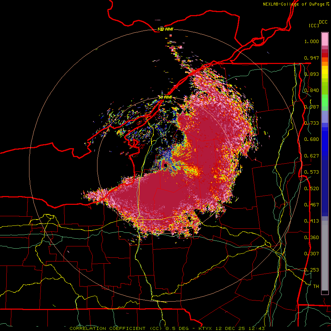Click the 0.787 legend value
Image resolution: width=331 pixels, height=331 pixels.
point(312,107)
